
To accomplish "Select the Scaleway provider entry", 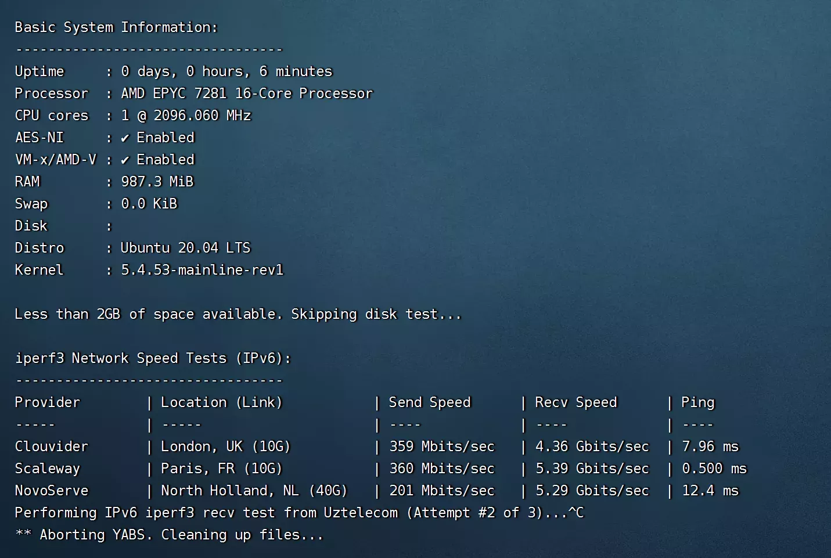I will (x=47, y=469).
